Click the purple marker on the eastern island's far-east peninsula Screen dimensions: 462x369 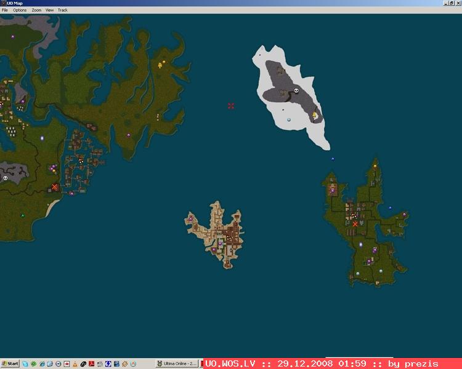point(404,215)
